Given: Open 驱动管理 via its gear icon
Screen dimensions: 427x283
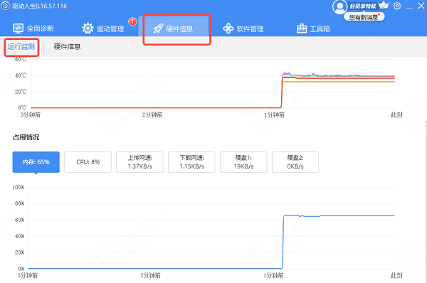Looking at the screenshot, I should [88, 28].
